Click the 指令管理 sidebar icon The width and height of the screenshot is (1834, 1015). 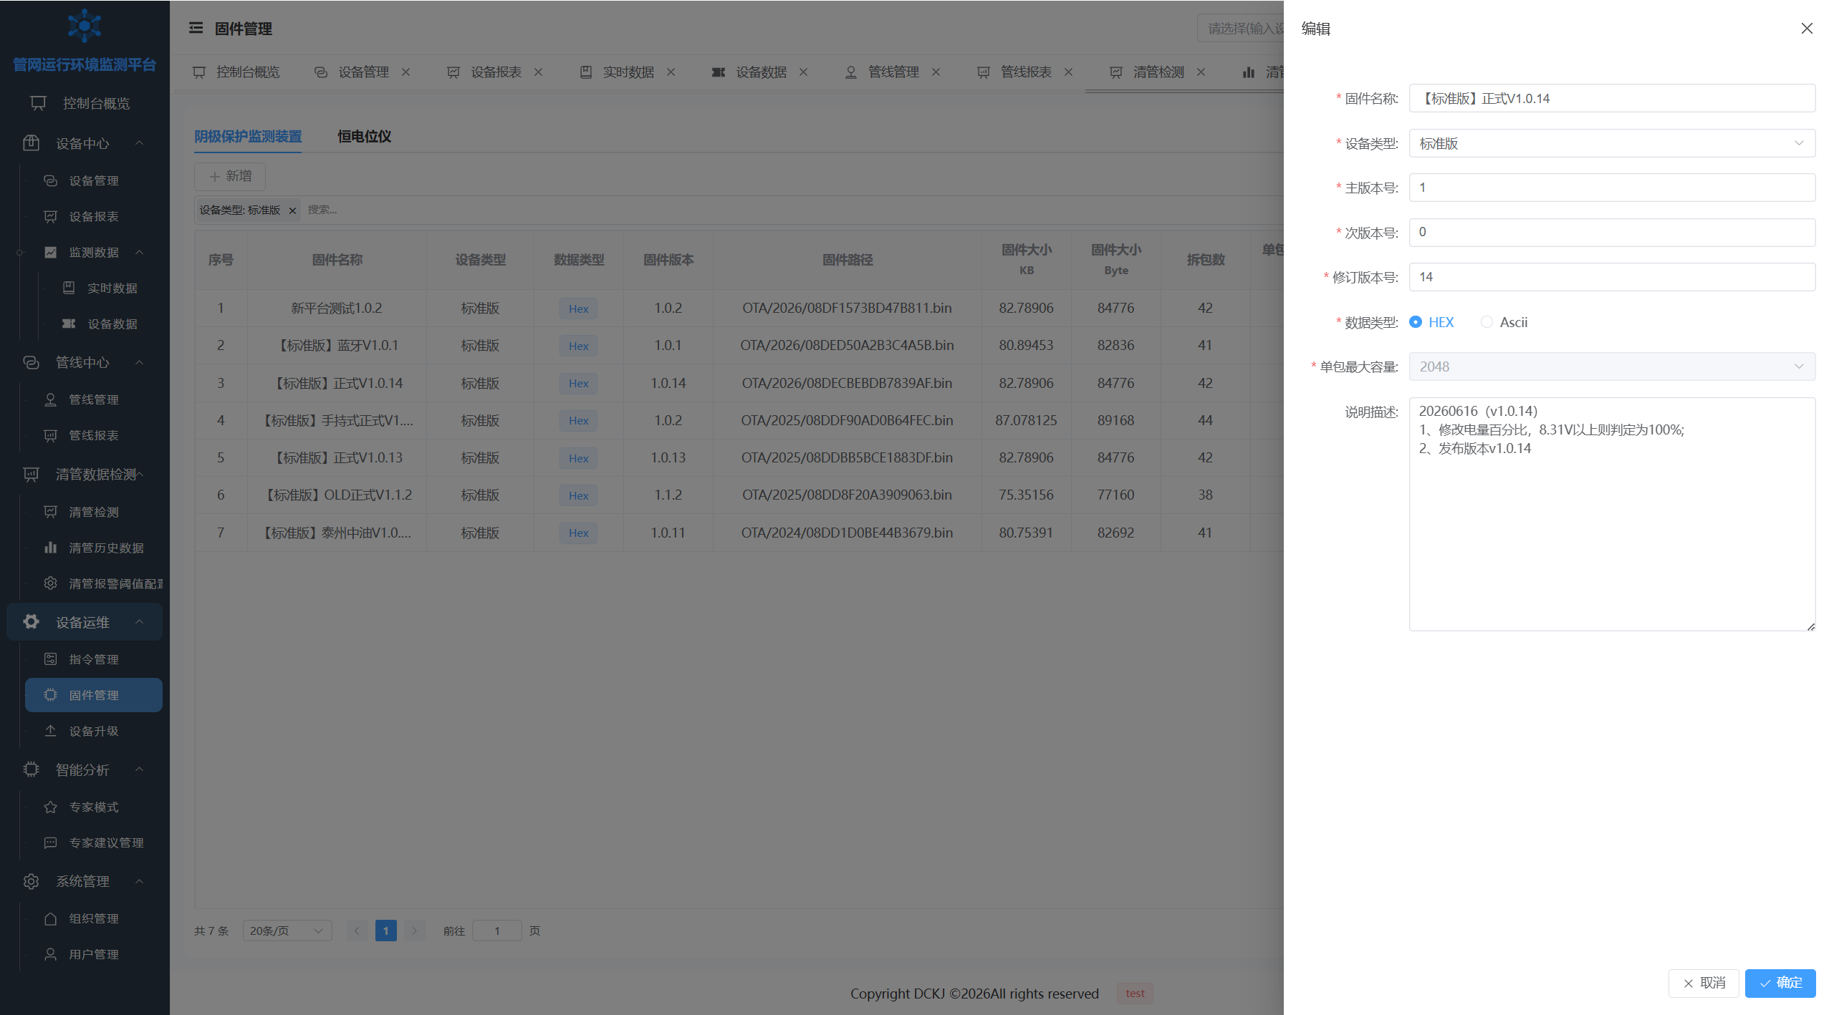coord(50,659)
